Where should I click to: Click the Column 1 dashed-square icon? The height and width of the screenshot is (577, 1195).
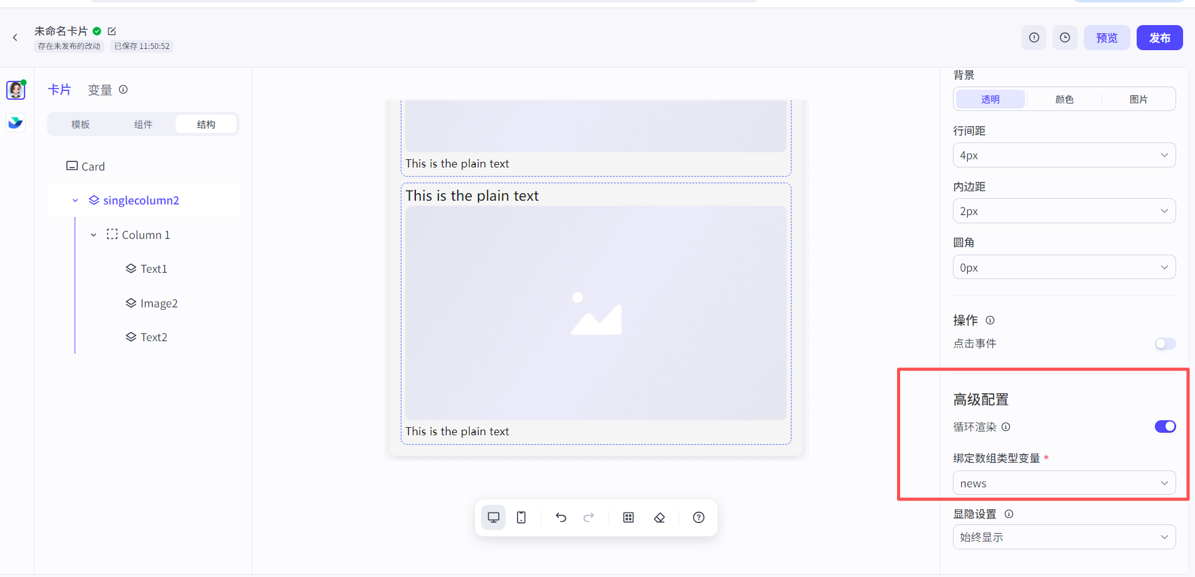click(112, 234)
